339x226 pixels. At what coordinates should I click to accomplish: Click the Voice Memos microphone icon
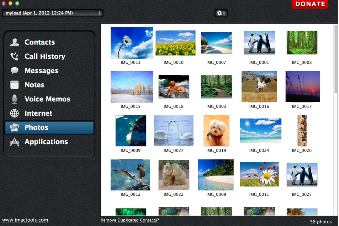(x=15, y=99)
